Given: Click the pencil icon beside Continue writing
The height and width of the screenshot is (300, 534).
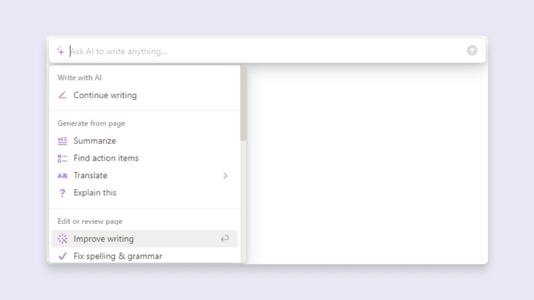Looking at the screenshot, I should coord(62,95).
